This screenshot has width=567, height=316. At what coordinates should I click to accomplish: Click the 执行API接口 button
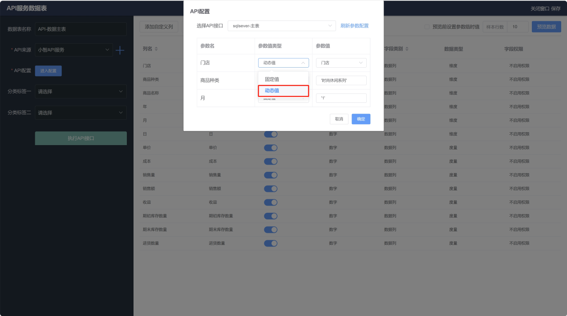(81, 138)
